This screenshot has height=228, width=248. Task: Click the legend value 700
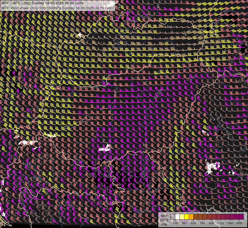(x=202, y=223)
